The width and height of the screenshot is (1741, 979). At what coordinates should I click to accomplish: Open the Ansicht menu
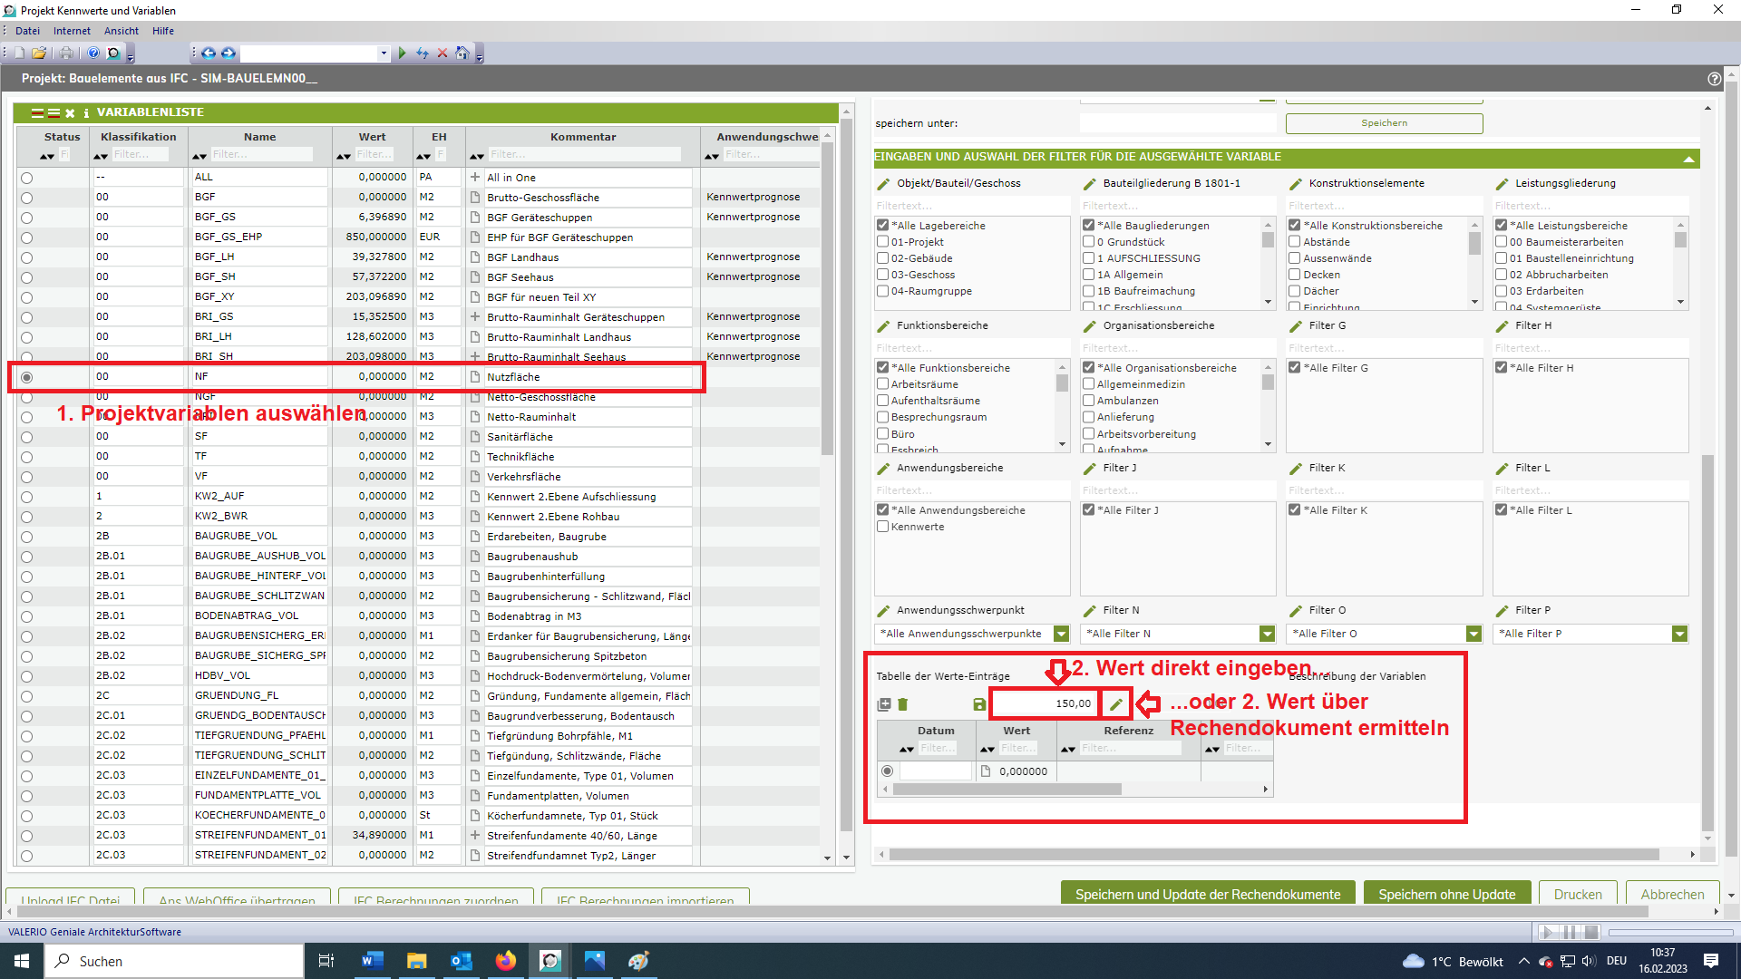(x=122, y=31)
